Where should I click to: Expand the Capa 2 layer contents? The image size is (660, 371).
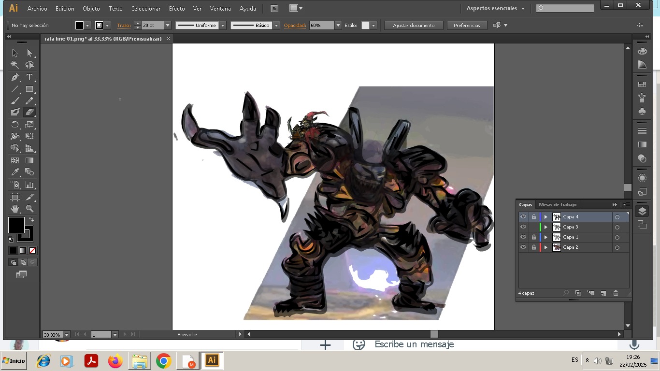(x=546, y=247)
